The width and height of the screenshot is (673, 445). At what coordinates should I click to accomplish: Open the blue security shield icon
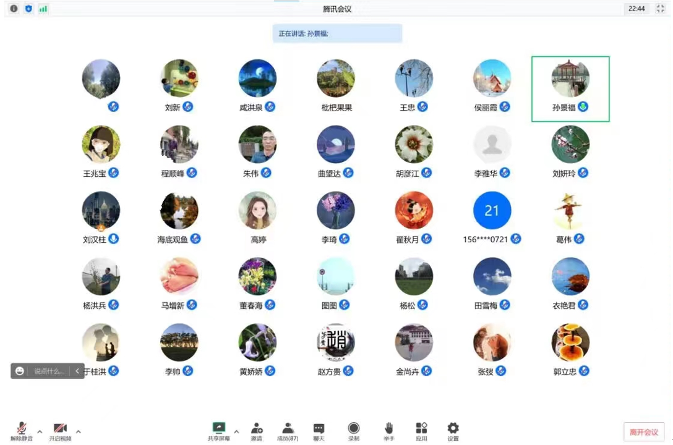coord(28,9)
